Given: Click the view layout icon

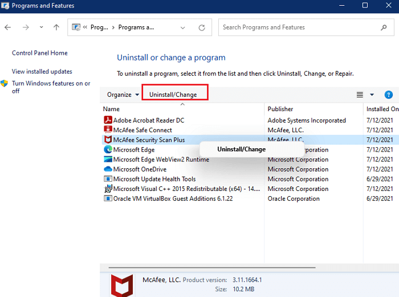Looking at the screenshot, I should click(x=360, y=95).
